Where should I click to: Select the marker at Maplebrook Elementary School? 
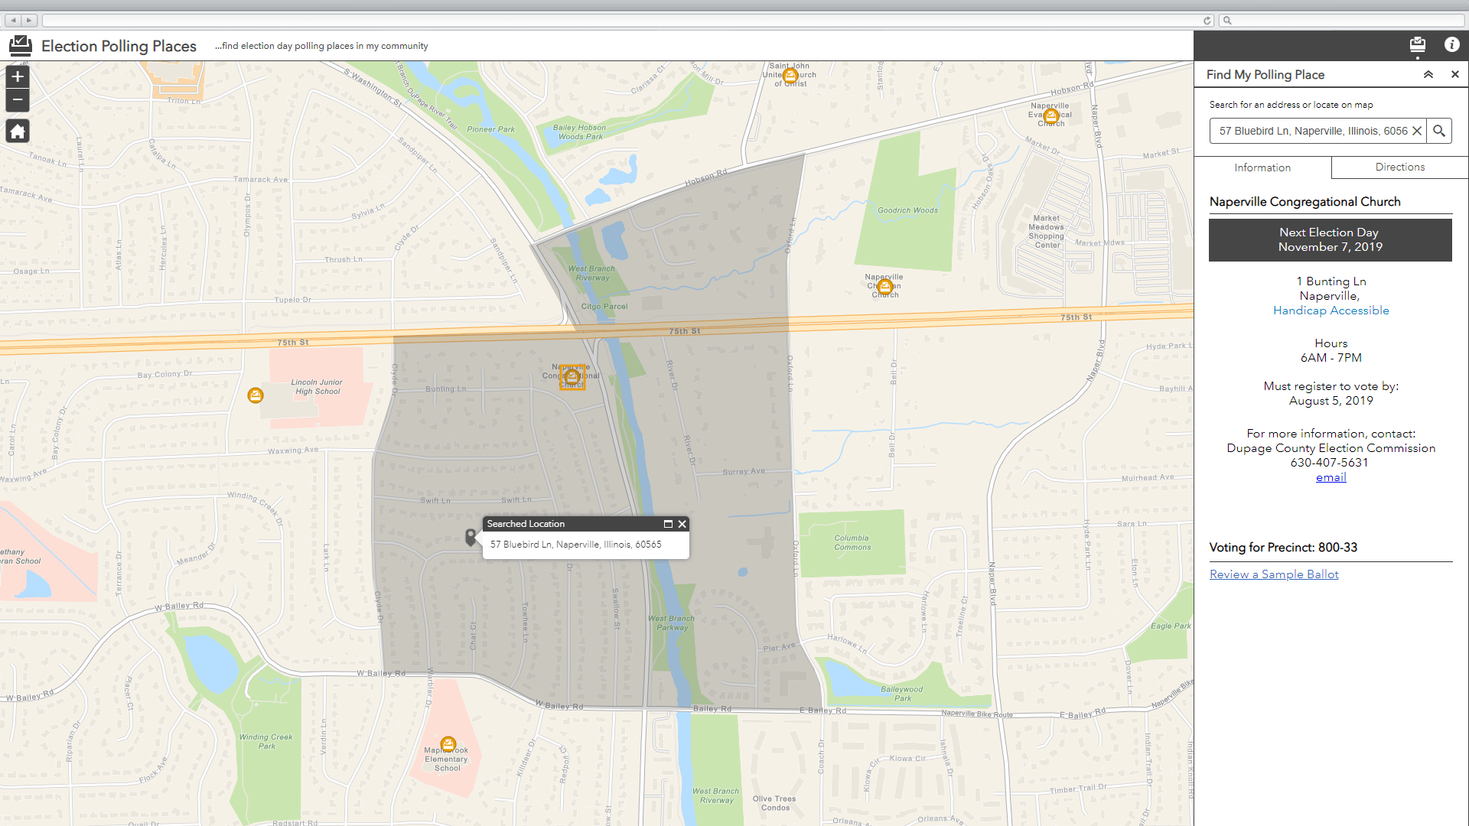[448, 743]
